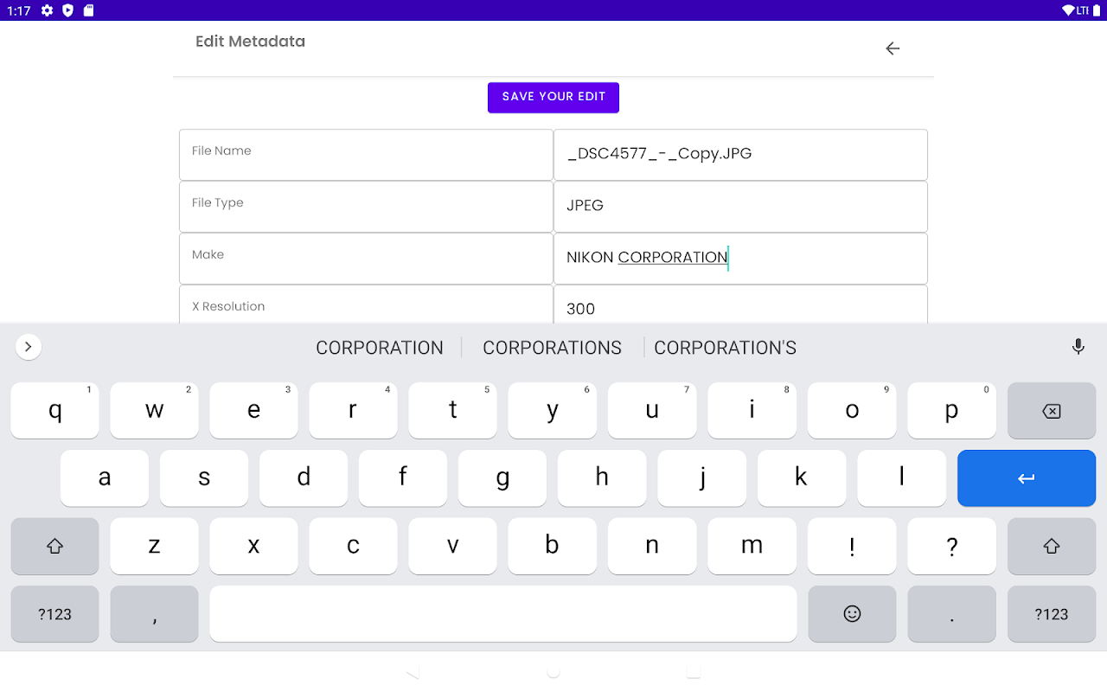
Task: Tap the SD card icon in status bar
Action: [88, 10]
